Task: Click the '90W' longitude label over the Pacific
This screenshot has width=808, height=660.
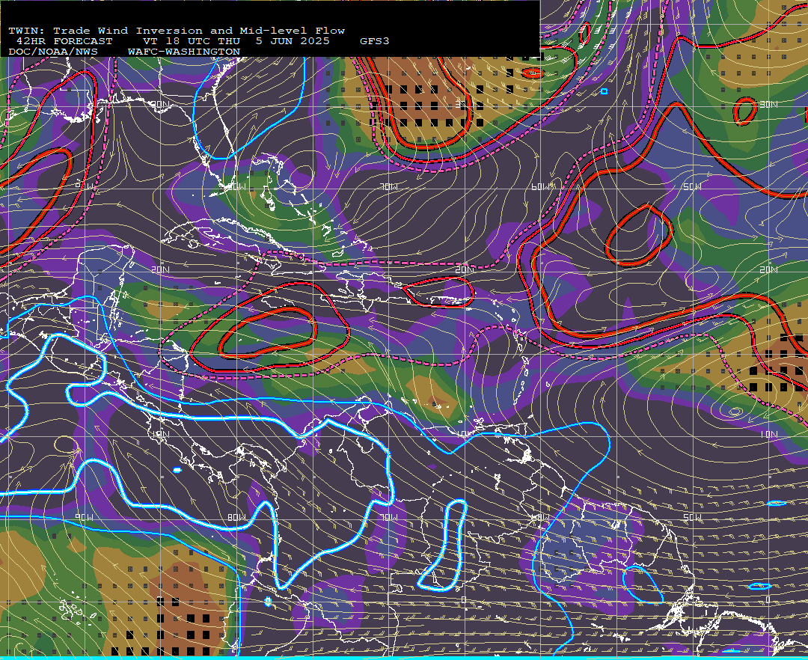Action: [x=85, y=517]
